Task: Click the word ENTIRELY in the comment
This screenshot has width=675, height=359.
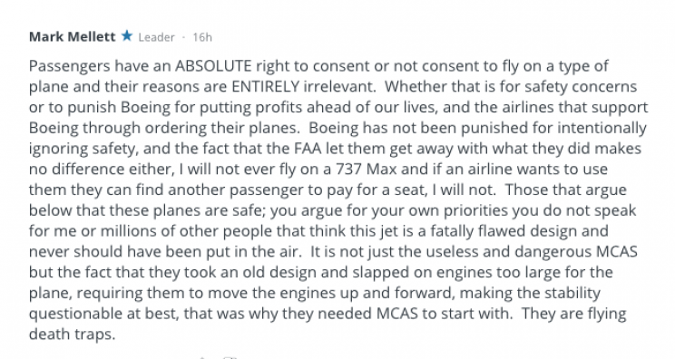Action: pyautogui.click(x=265, y=86)
